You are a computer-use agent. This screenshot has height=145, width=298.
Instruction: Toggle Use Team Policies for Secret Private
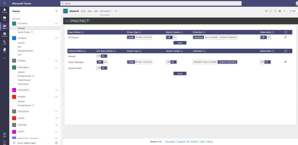(x=102, y=68)
